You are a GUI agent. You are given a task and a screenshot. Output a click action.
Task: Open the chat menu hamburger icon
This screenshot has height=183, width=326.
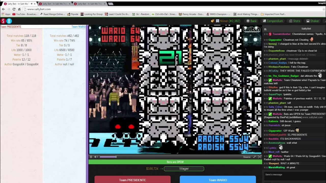click(265, 29)
